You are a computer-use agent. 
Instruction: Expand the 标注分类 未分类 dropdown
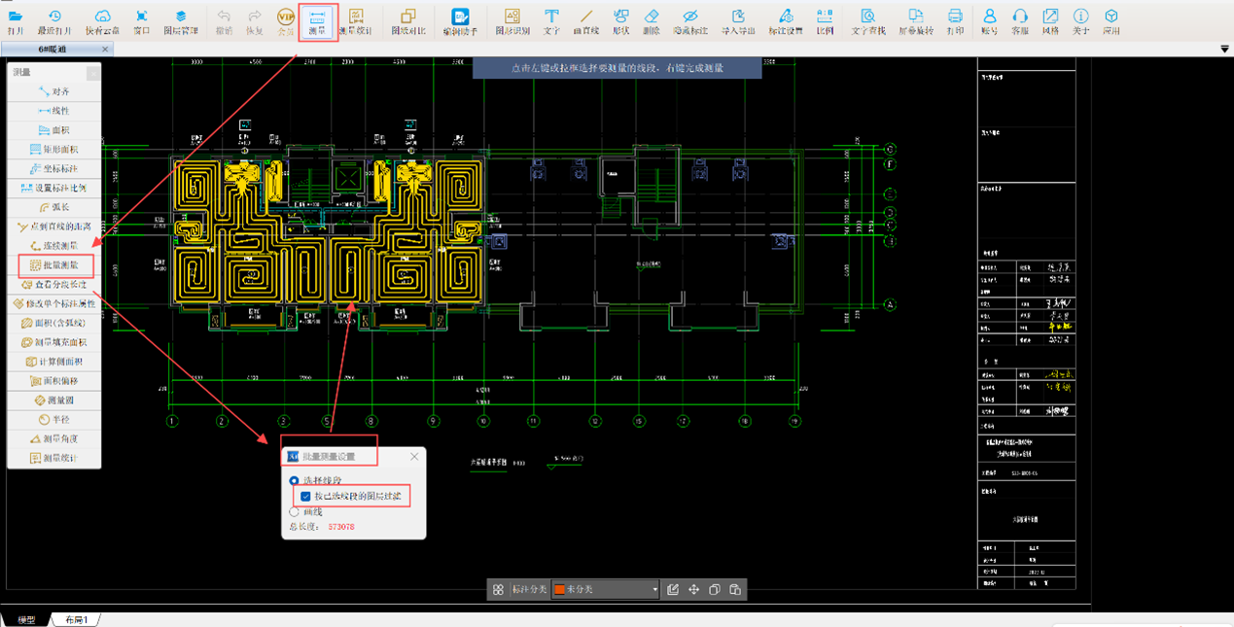point(654,589)
